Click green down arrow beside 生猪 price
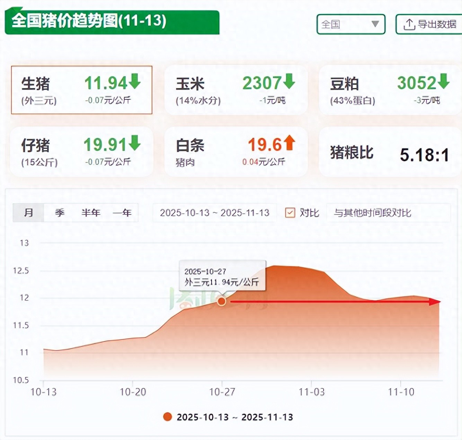This screenshot has height=440, width=462. (135, 81)
